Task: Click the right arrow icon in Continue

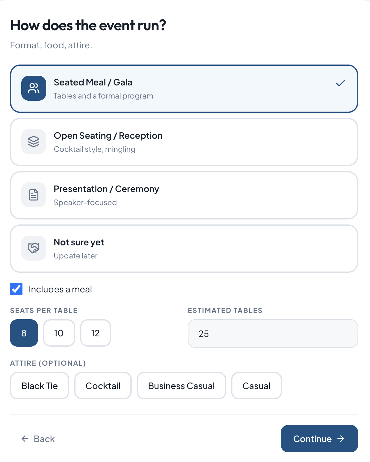Action: [x=341, y=439]
